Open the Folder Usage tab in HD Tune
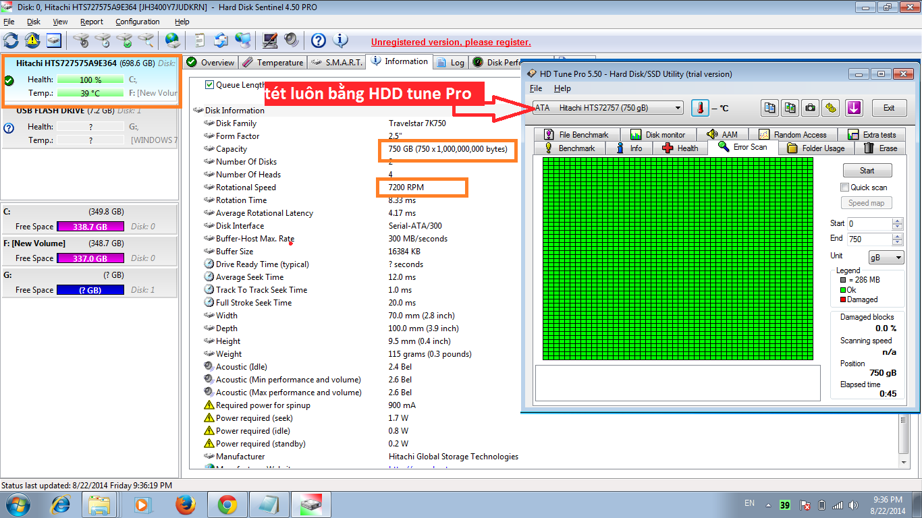Viewport: 922px width, 518px height. click(815, 148)
